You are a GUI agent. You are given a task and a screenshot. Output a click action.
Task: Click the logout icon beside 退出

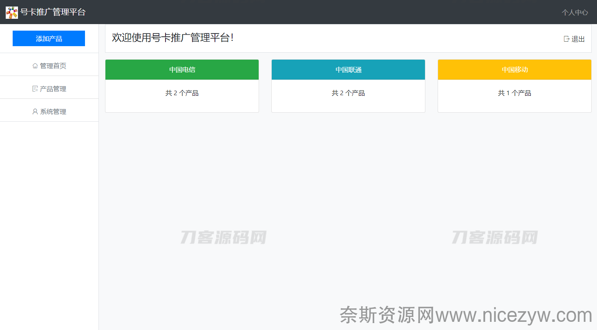tap(566, 39)
